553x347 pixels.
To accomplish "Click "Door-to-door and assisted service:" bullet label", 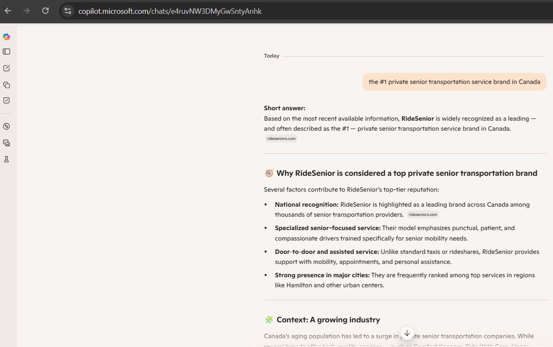I will 327,252.
